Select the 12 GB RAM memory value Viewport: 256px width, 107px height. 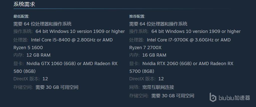tap(38, 55)
